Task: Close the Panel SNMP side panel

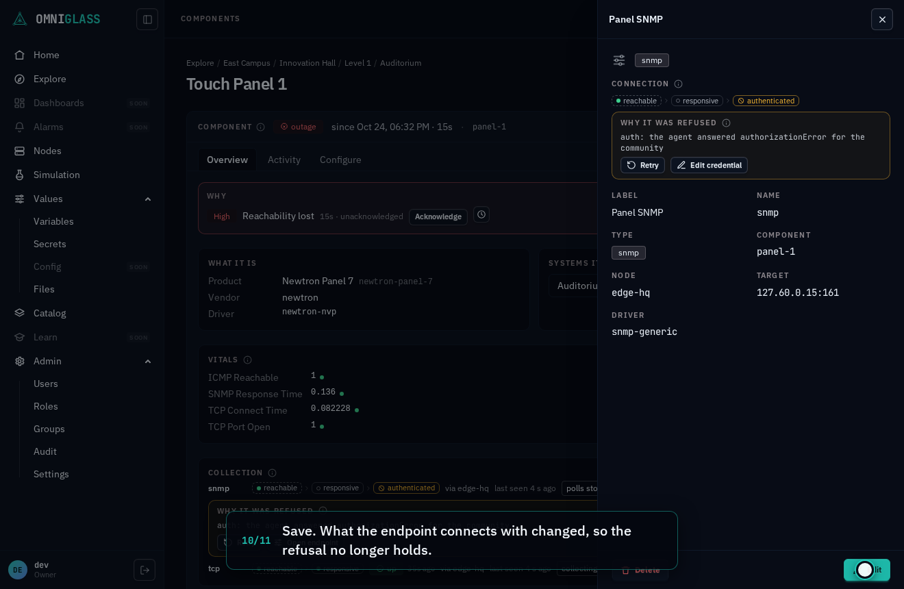Action: [882, 19]
